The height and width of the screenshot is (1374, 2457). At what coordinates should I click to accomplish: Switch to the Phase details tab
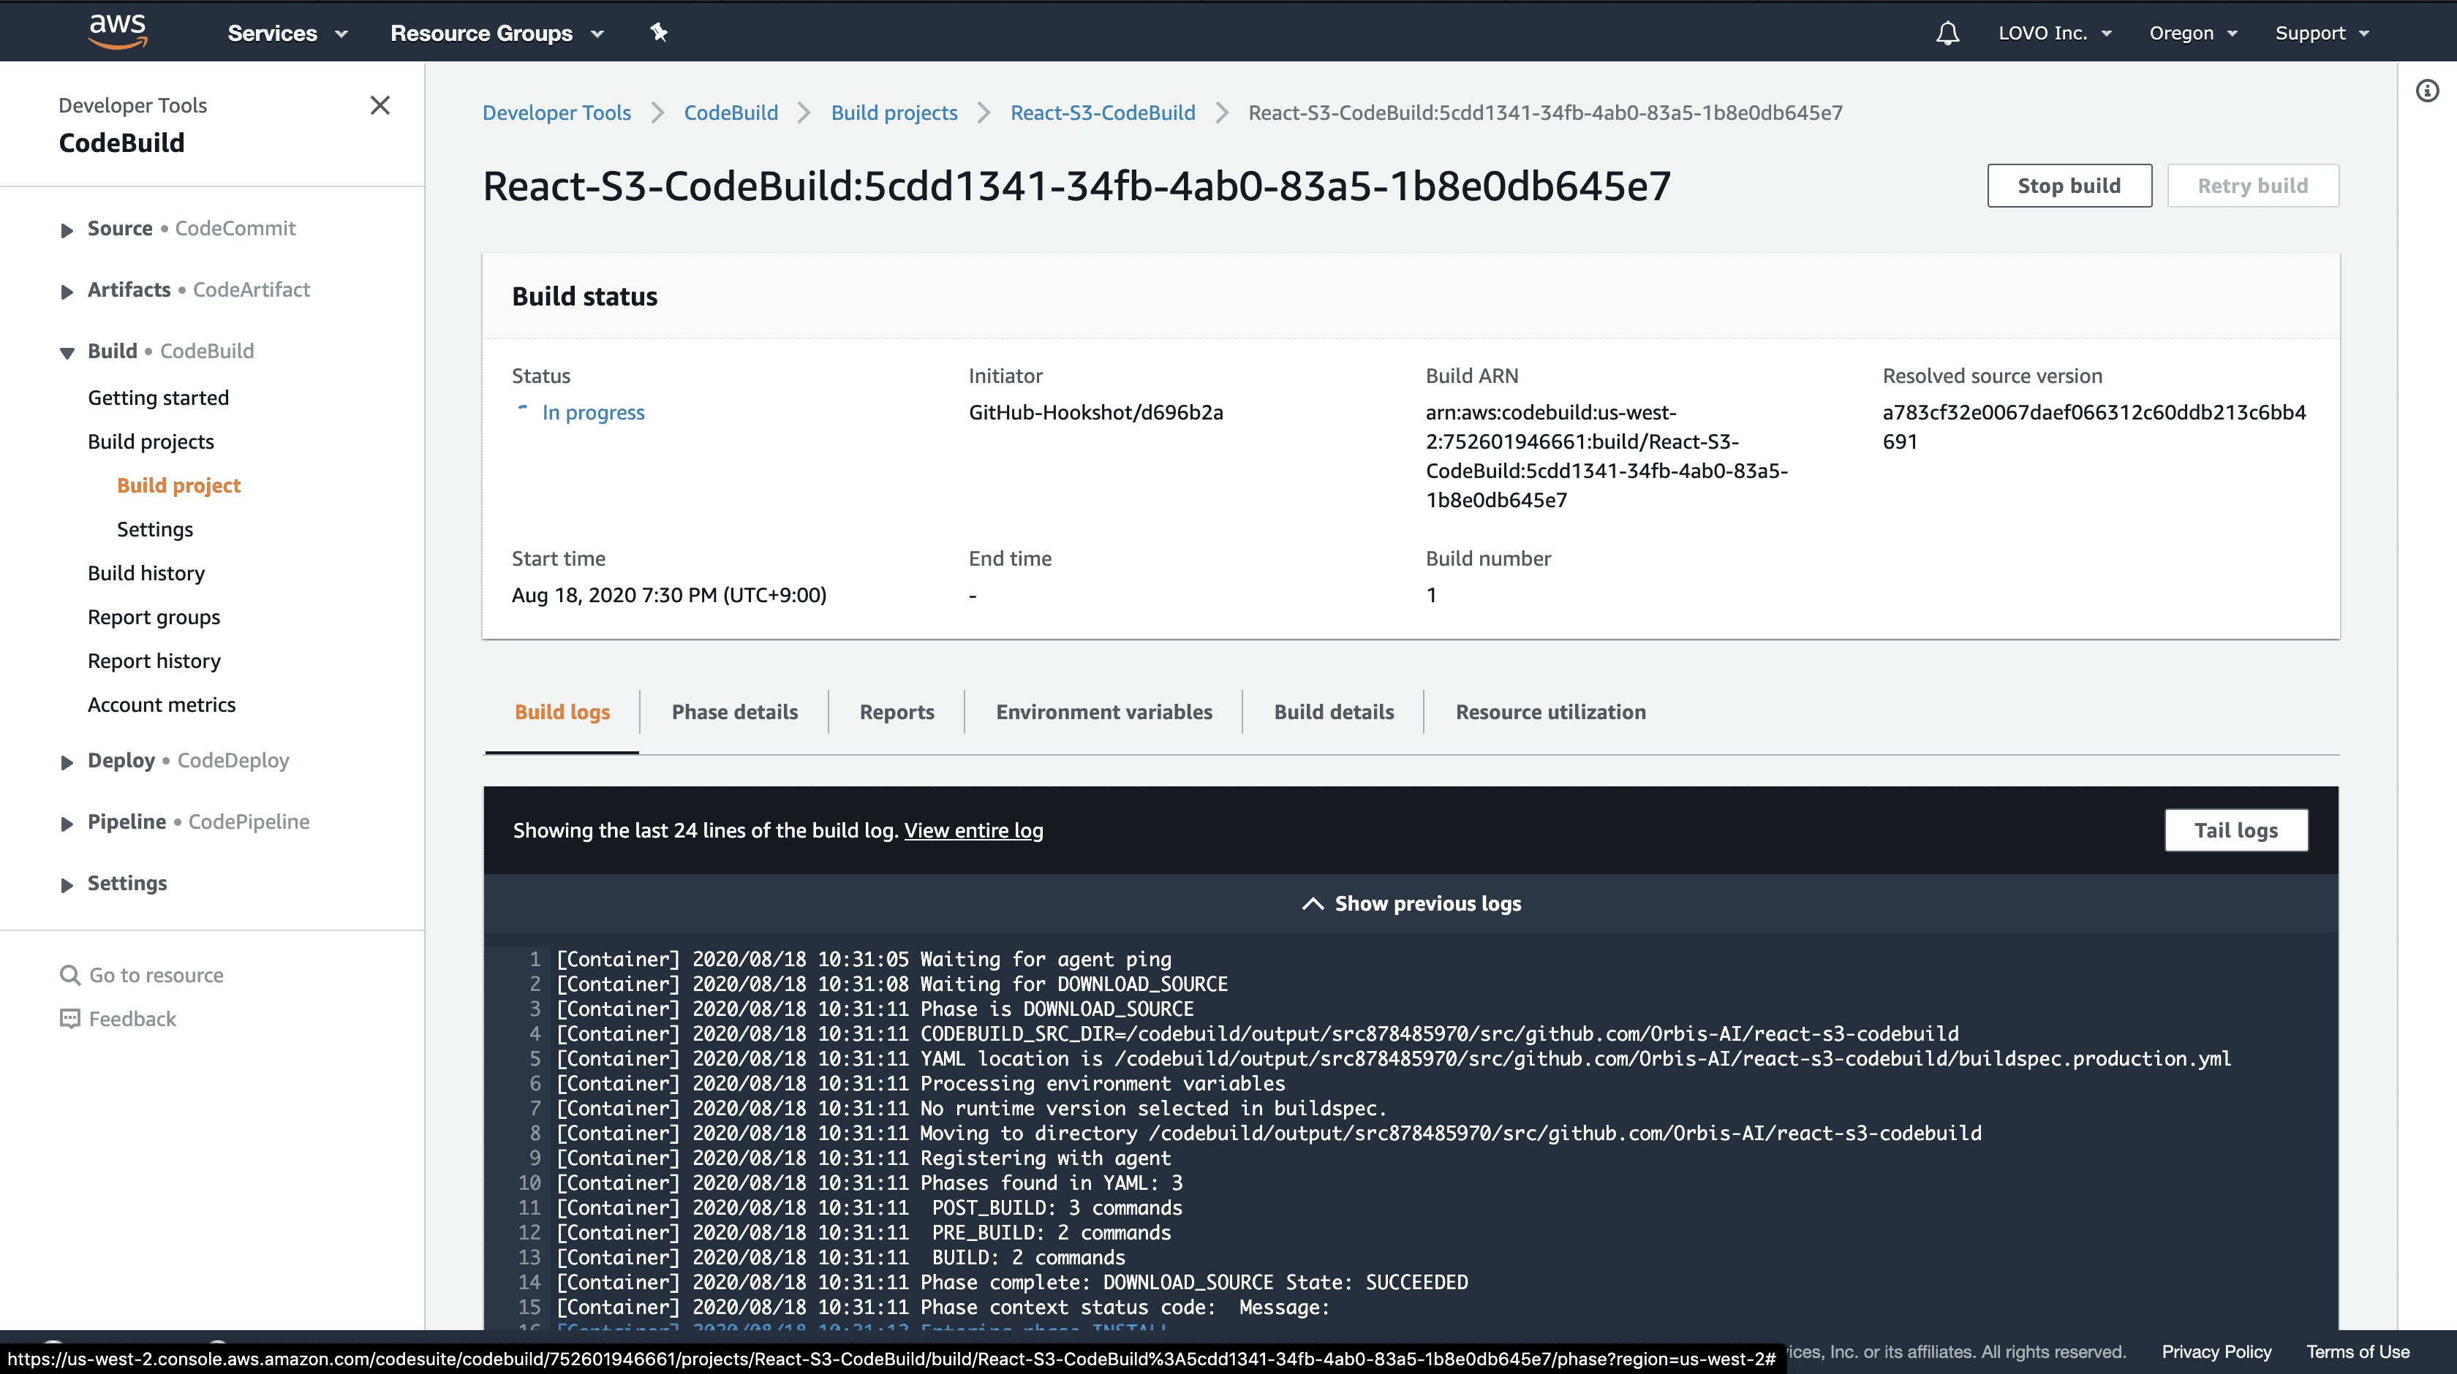(734, 713)
